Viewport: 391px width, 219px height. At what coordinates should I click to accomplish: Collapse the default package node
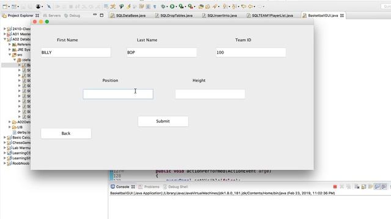coord(15,60)
